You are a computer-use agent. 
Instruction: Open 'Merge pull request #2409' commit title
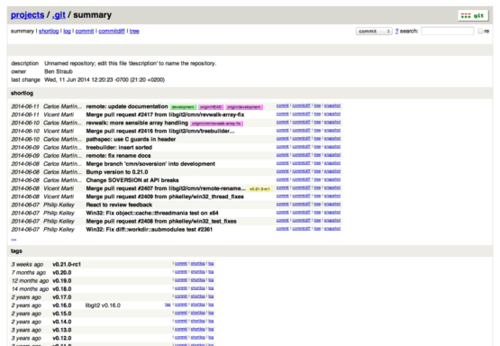click(165, 196)
